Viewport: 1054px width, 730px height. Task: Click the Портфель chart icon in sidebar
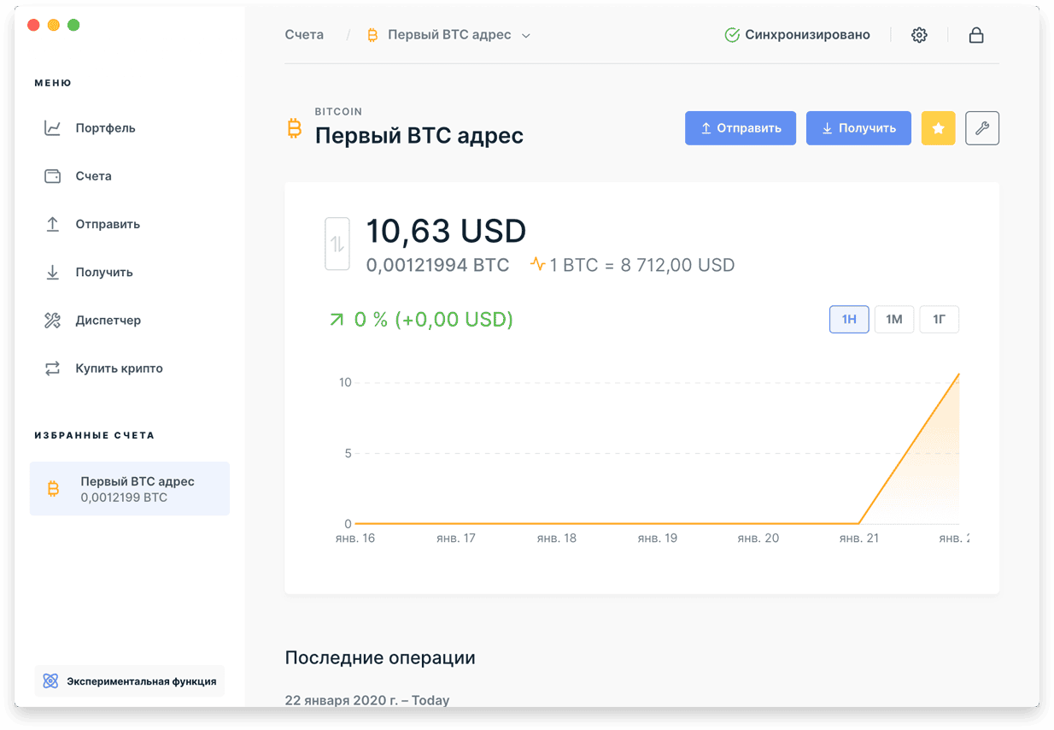(x=52, y=128)
